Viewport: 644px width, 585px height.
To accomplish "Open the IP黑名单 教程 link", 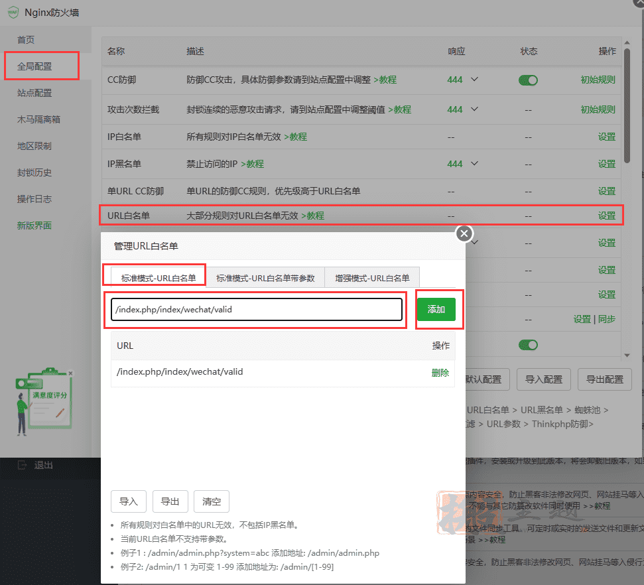I will (x=252, y=164).
